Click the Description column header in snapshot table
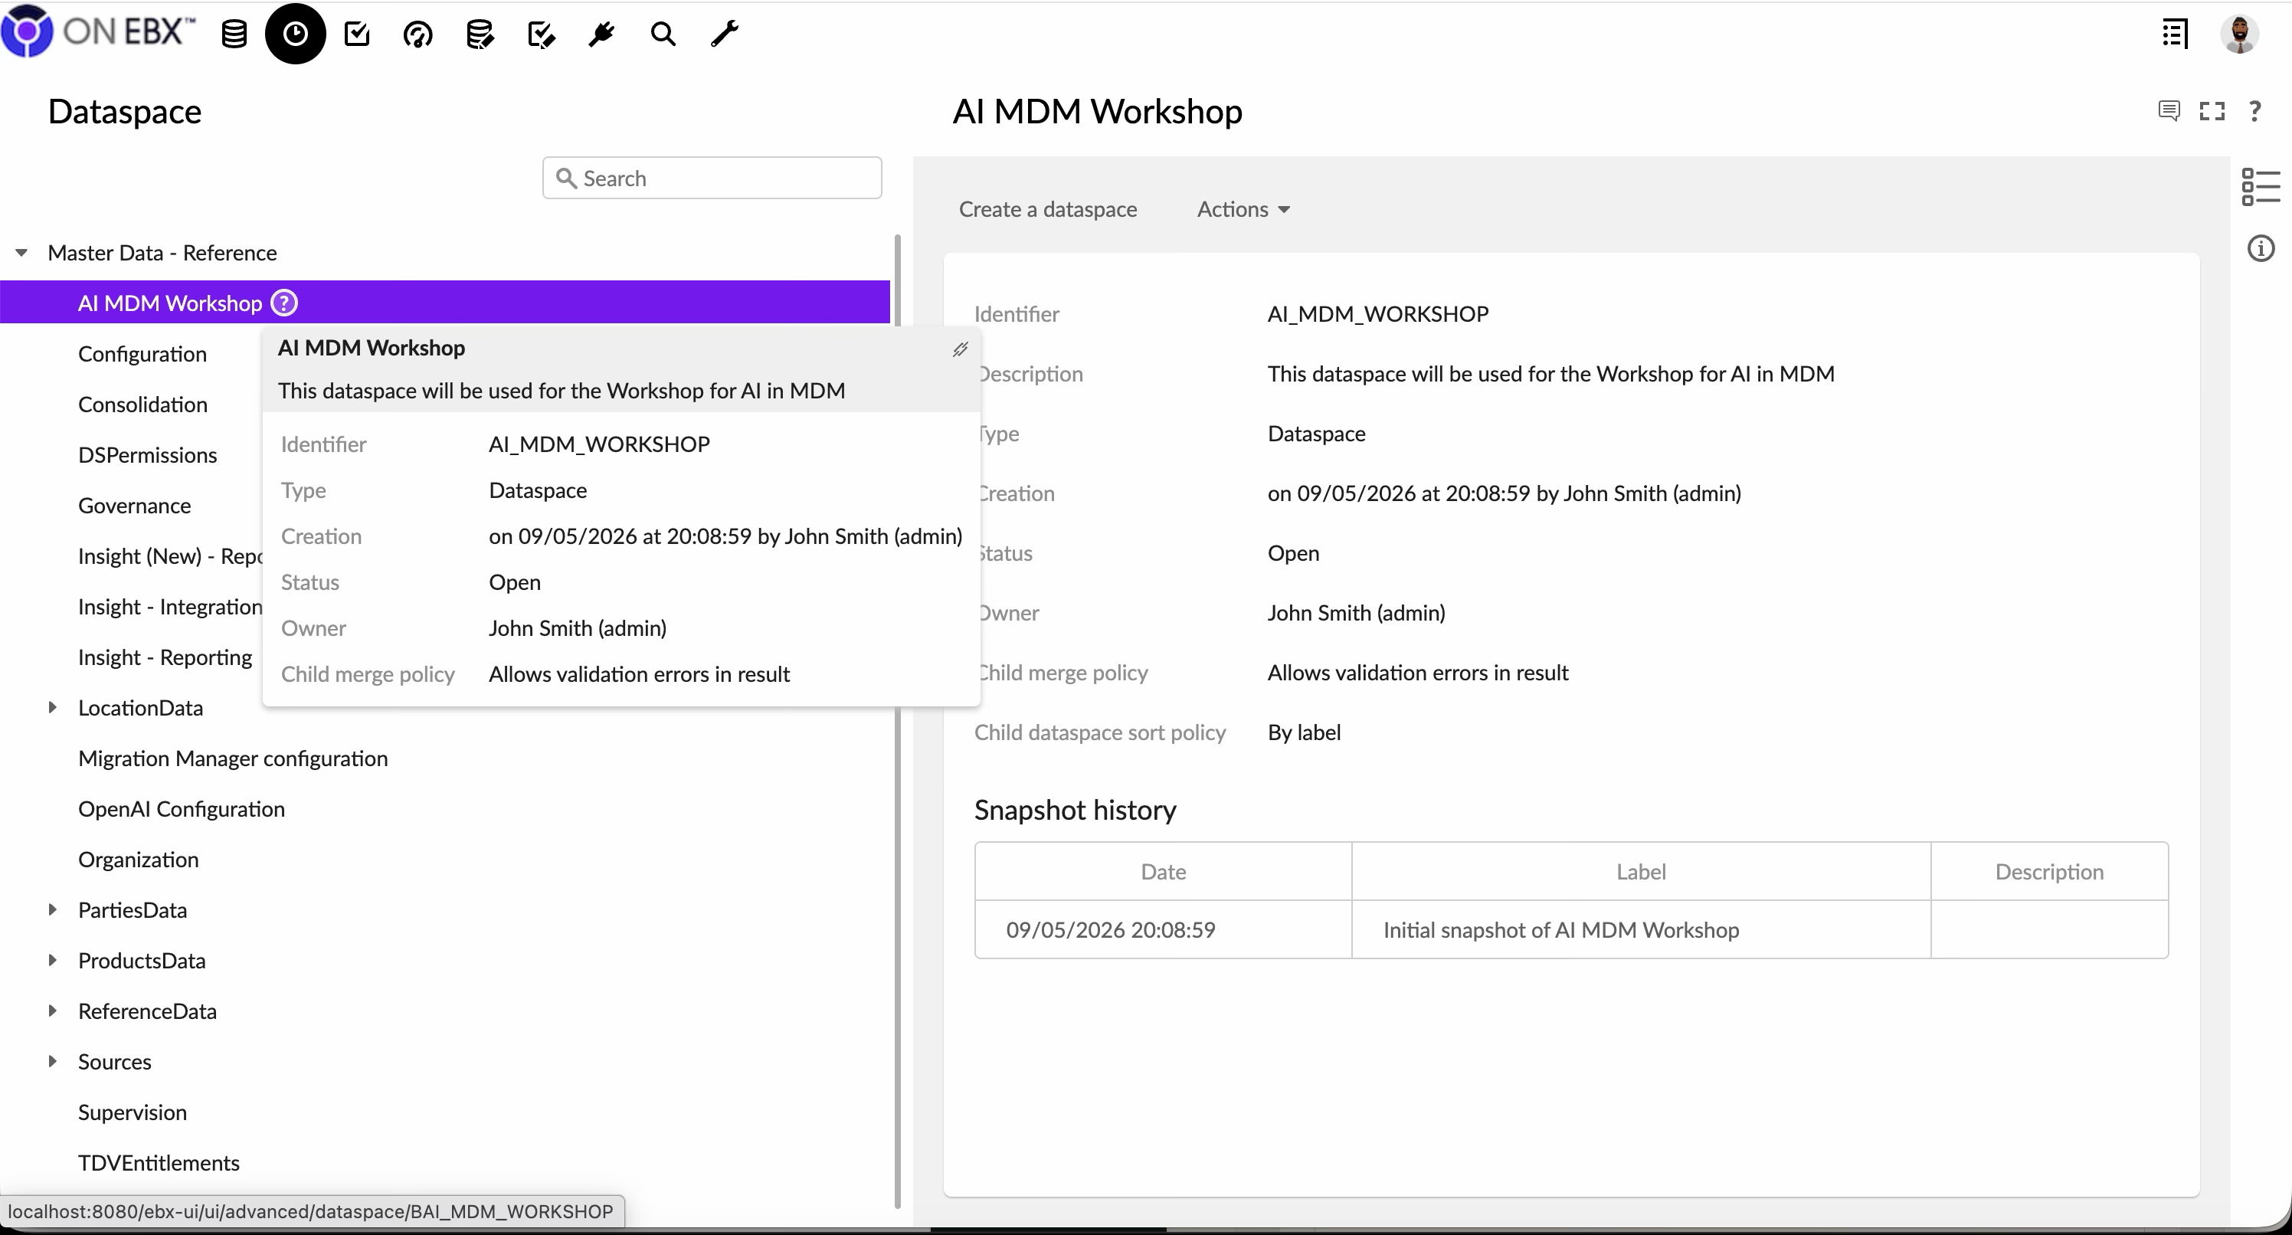Viewport: 2292px width, 1235px height. click(2049, 872)
